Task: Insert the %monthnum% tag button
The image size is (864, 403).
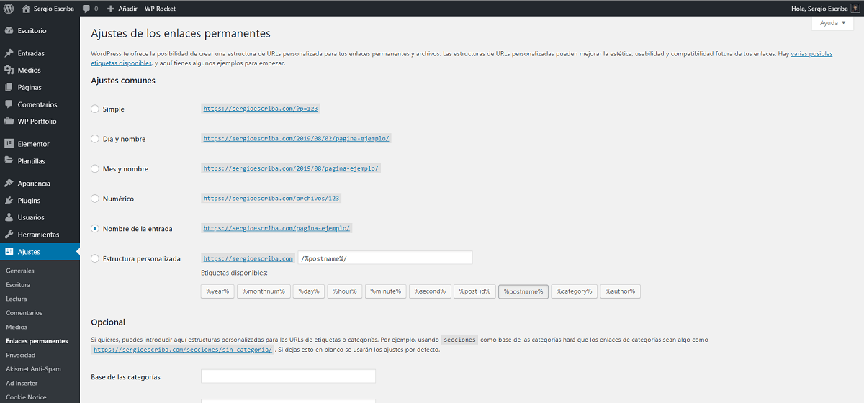Action: pos(264,291)
